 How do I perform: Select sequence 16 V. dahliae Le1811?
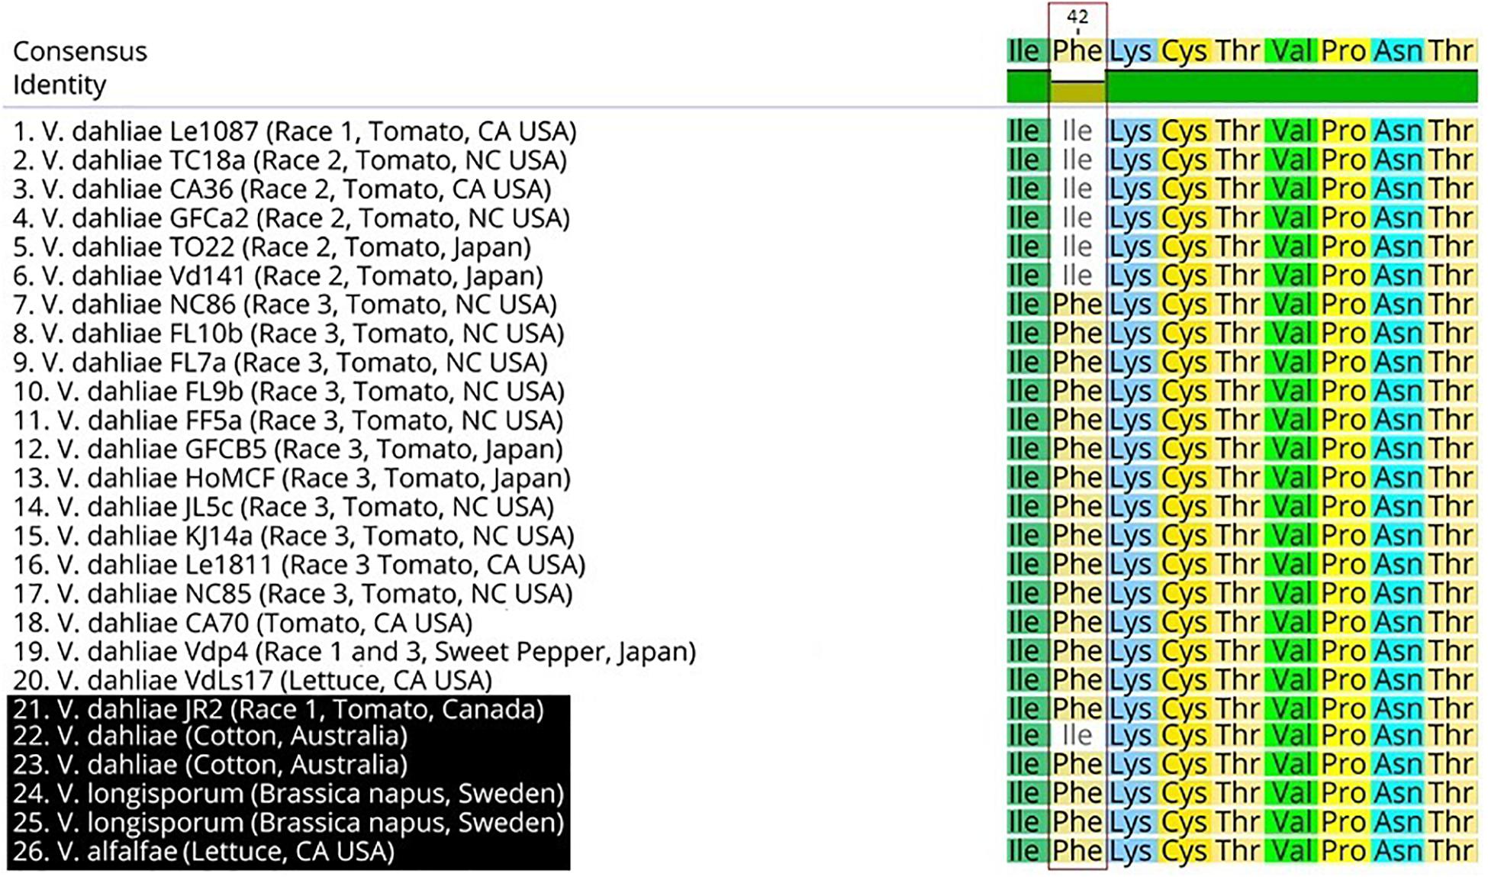(299, 565)
